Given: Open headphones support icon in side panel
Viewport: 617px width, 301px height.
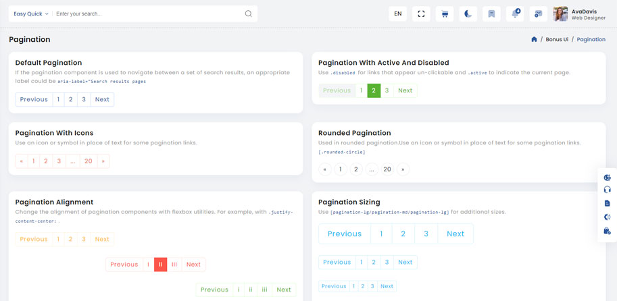Looking at the screenshot, I should point(607,190).
